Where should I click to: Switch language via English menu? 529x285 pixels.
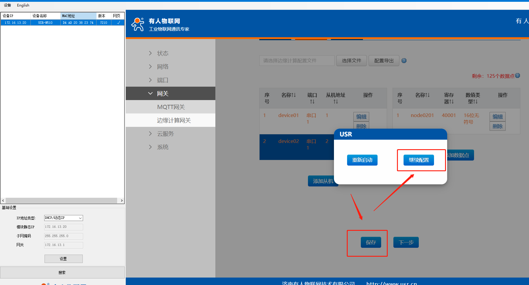[x=23, y=5]
